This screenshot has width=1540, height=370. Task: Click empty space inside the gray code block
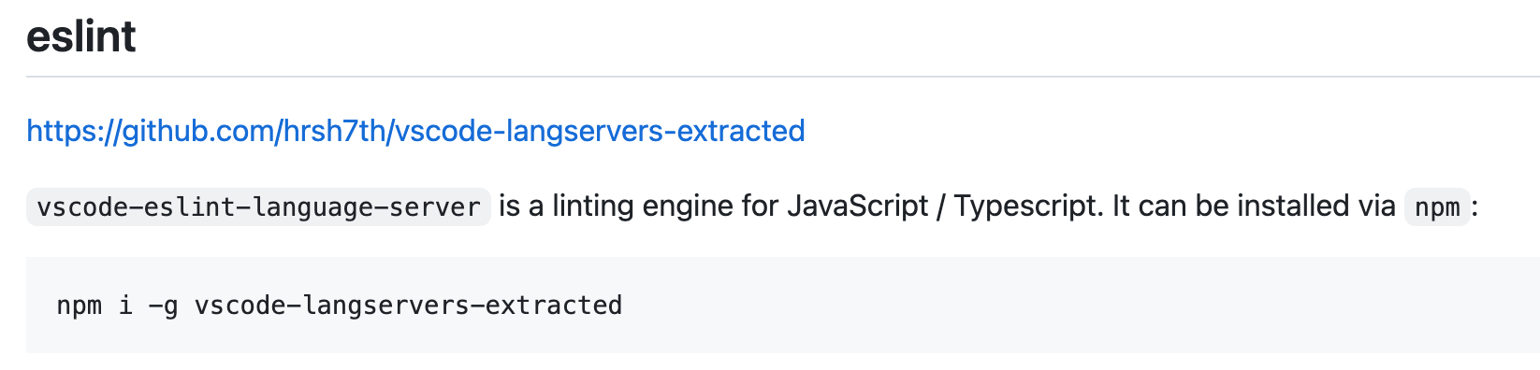click(1076, 306)
